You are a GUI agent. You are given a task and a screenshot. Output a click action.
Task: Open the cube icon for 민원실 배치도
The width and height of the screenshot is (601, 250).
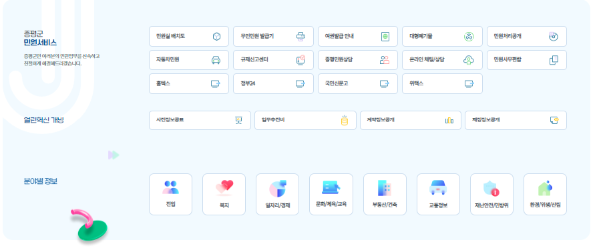(x=216, y=37)
